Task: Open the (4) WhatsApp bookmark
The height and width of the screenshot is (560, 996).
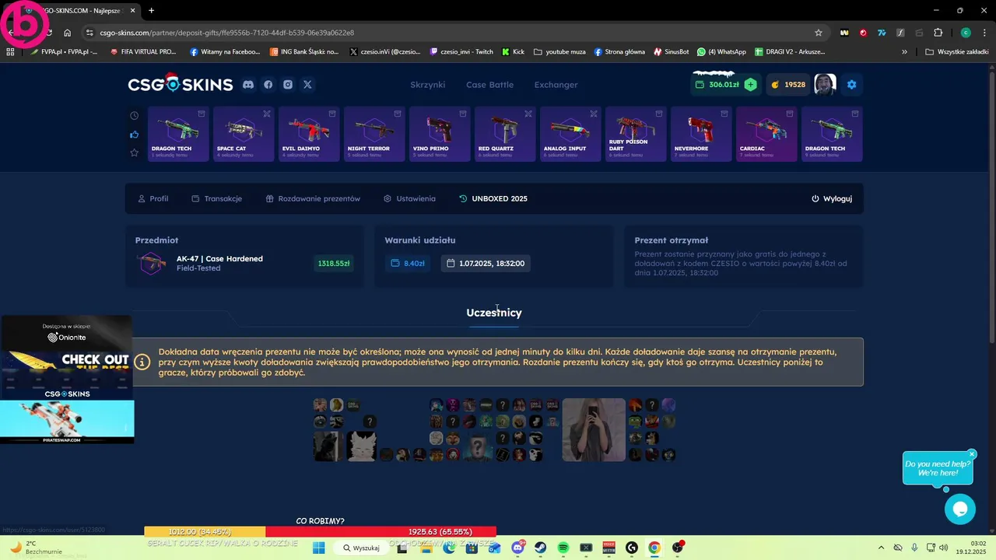Action: [x=721, y=52]
